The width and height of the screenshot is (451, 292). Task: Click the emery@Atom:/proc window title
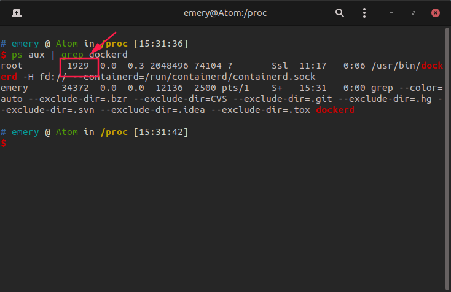coord(225,12)
